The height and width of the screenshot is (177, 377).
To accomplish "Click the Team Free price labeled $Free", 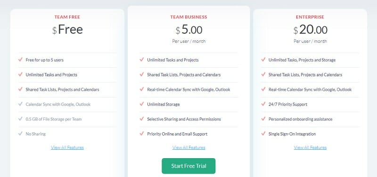I will coord(67,30).
